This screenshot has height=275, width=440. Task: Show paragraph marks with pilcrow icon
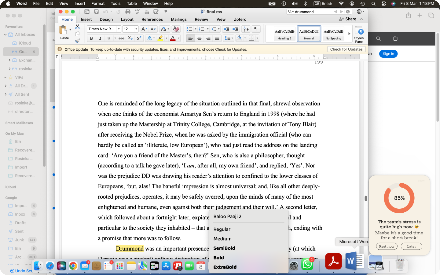[256, 29]
